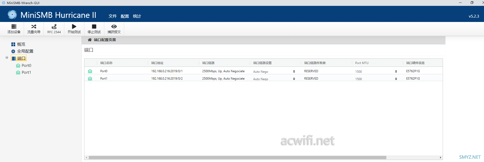This screenshot has width=484, height=162.
Task: Click the 端口链路所有者 column header
Action: click(x=315, y=63)
